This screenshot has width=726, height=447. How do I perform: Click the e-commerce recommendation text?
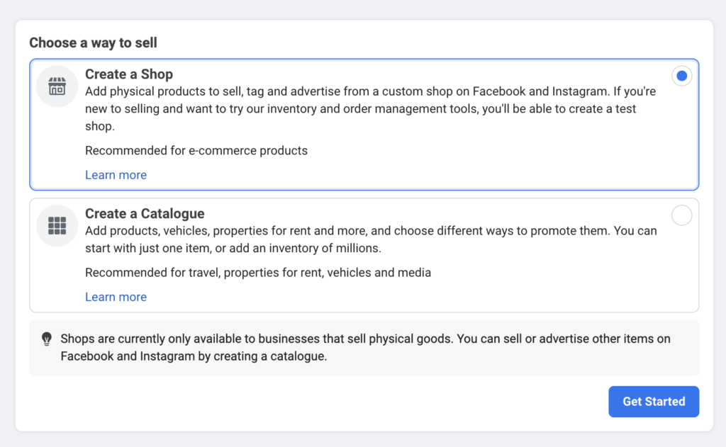196,150
